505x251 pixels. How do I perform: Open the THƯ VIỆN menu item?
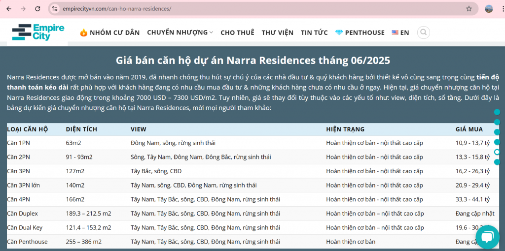point(277,32)
